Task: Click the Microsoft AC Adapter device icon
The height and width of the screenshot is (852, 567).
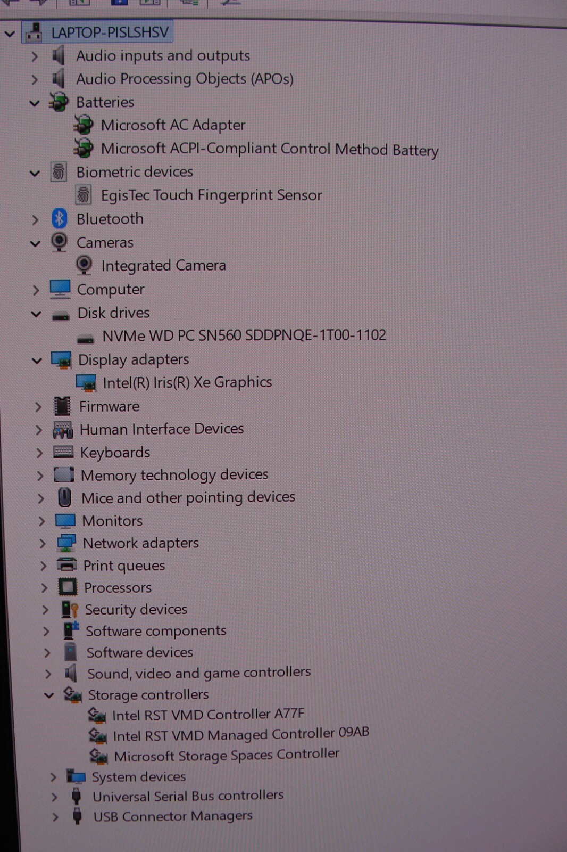Action: (83, 125)
